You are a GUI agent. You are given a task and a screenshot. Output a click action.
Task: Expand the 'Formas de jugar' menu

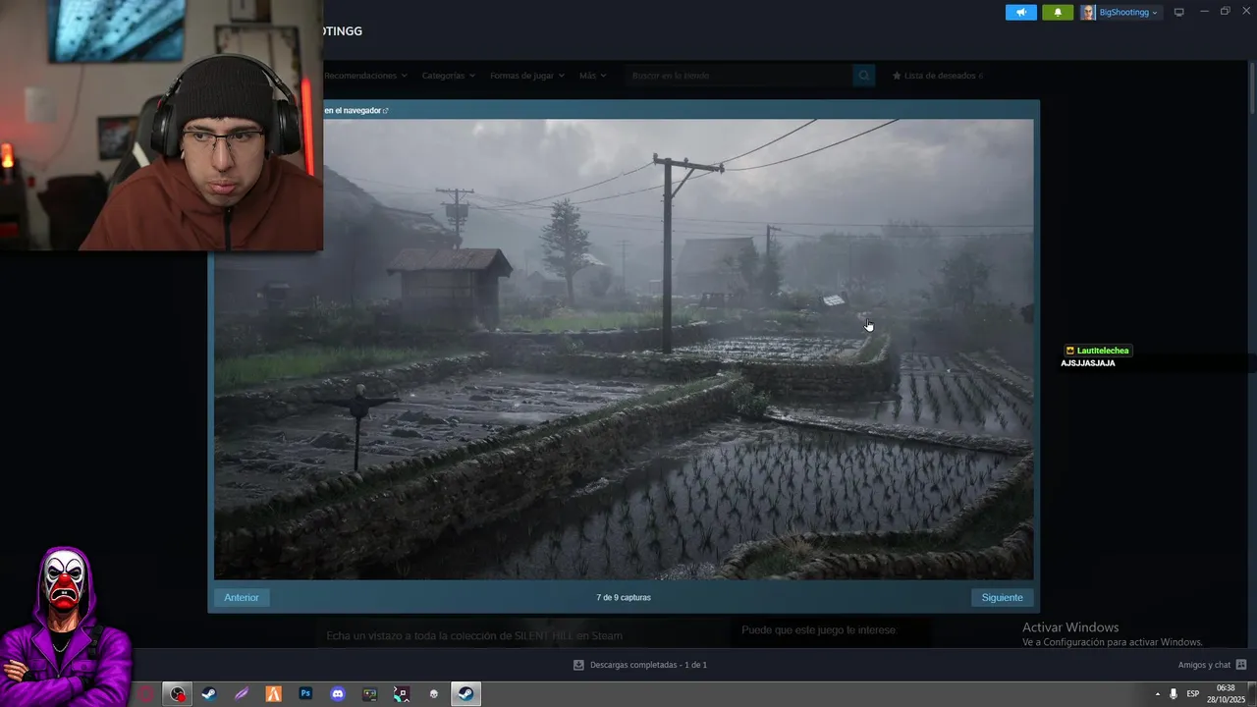tap(527, 76)
